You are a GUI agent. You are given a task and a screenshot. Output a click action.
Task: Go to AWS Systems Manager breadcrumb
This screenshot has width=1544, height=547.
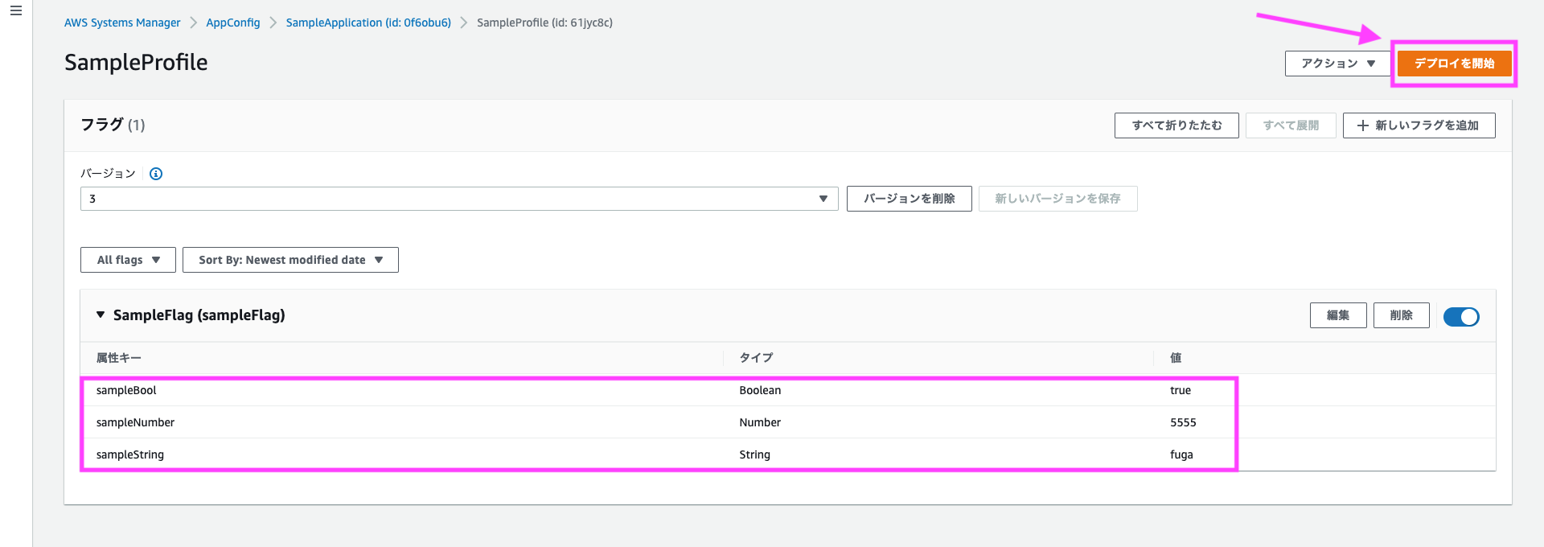(x=122, y=23)
